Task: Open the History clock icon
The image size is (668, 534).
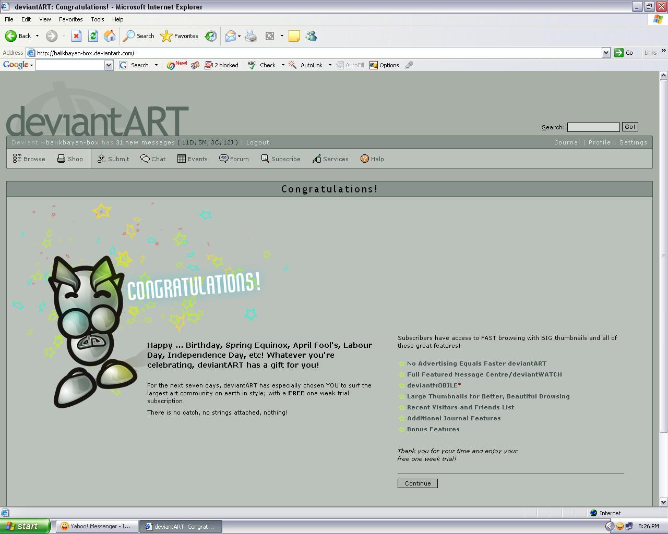Action: click(211, 36)
